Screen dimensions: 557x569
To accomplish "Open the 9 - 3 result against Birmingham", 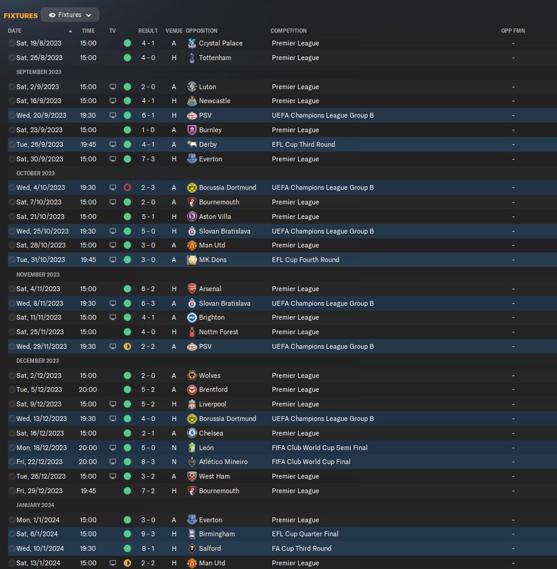I will click(x=148, y=534).
